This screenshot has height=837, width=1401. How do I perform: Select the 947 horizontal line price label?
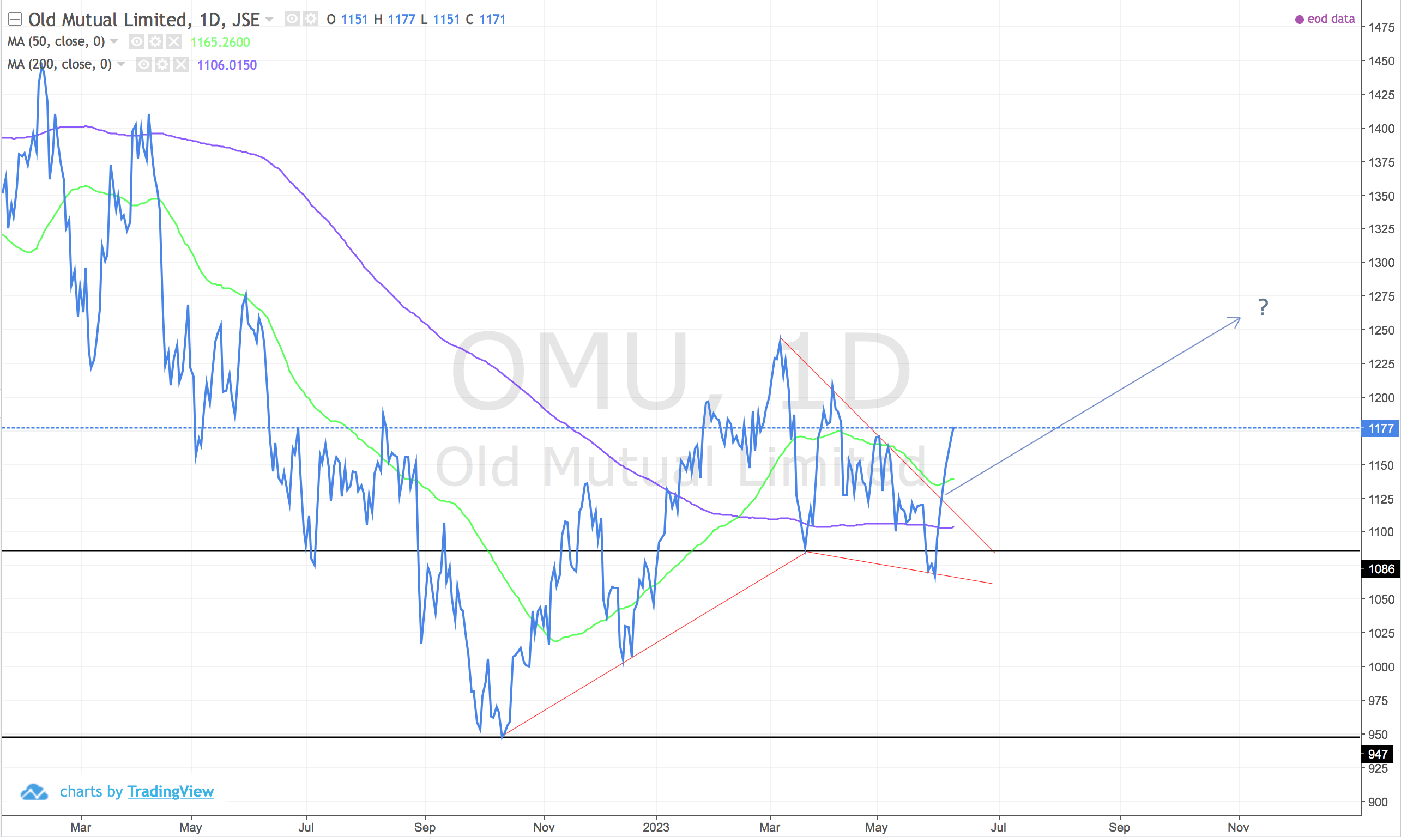1378,754
